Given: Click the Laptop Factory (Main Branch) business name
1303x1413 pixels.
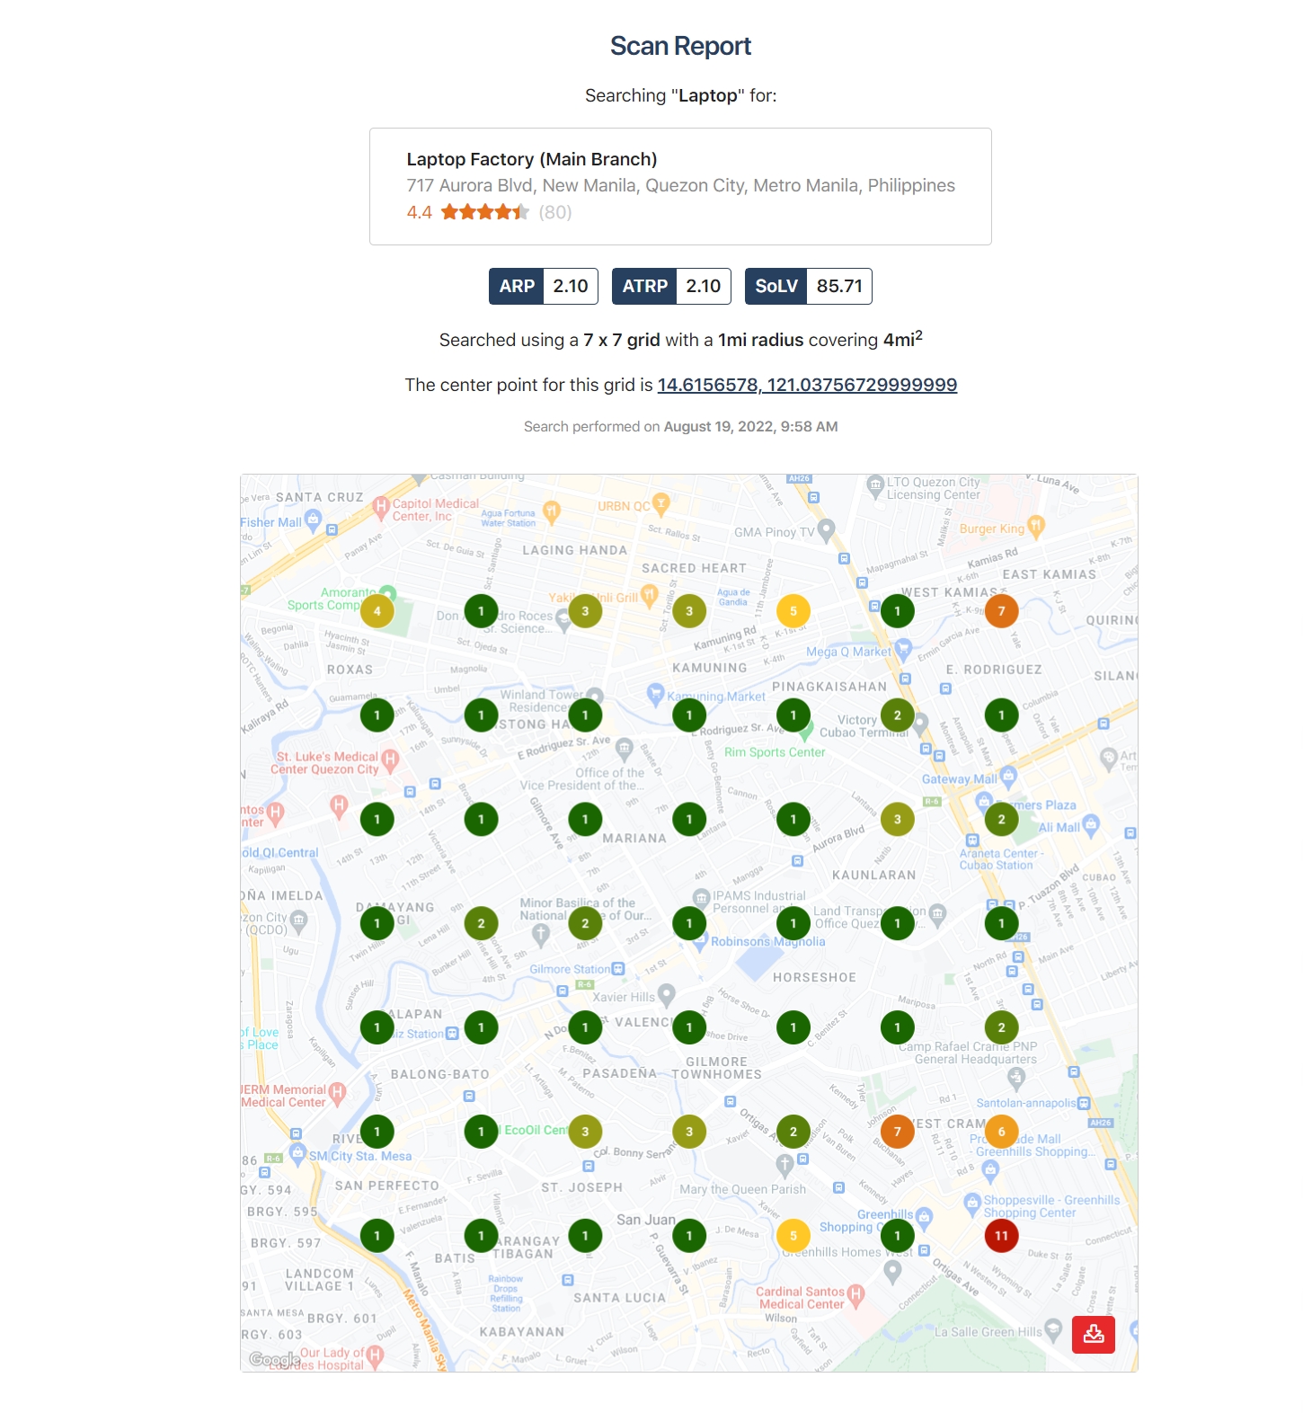Looking at the screenshot, I should [532, 159].
